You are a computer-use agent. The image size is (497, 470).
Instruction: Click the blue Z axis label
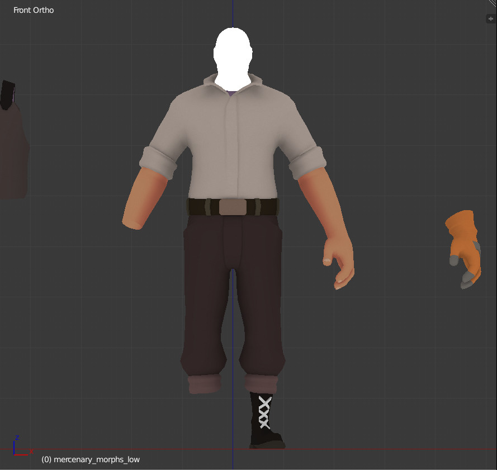[x=17, y=437]
